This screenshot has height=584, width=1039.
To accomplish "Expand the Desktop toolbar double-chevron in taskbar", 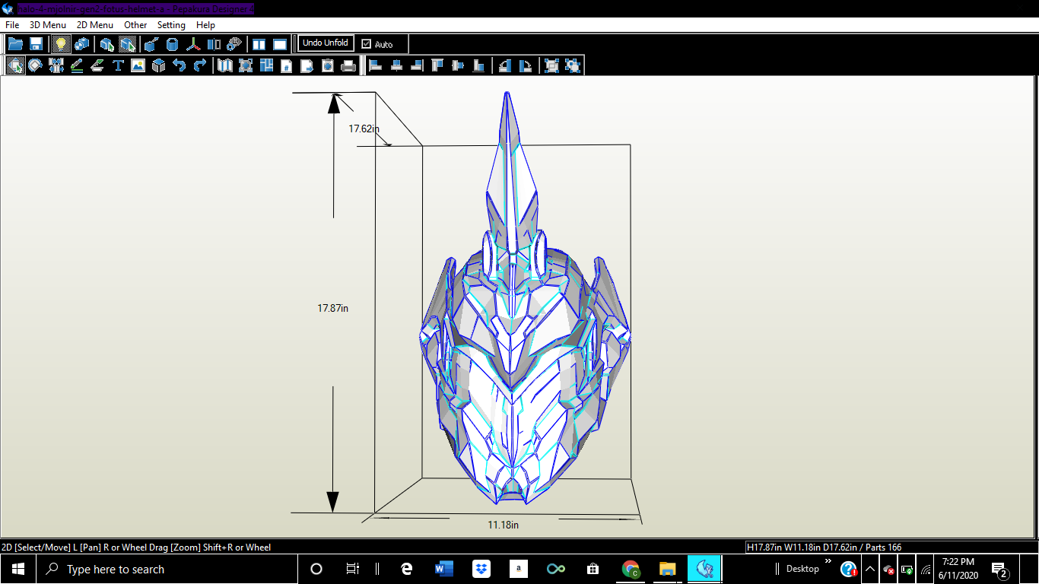I will (x=828, y=561).
